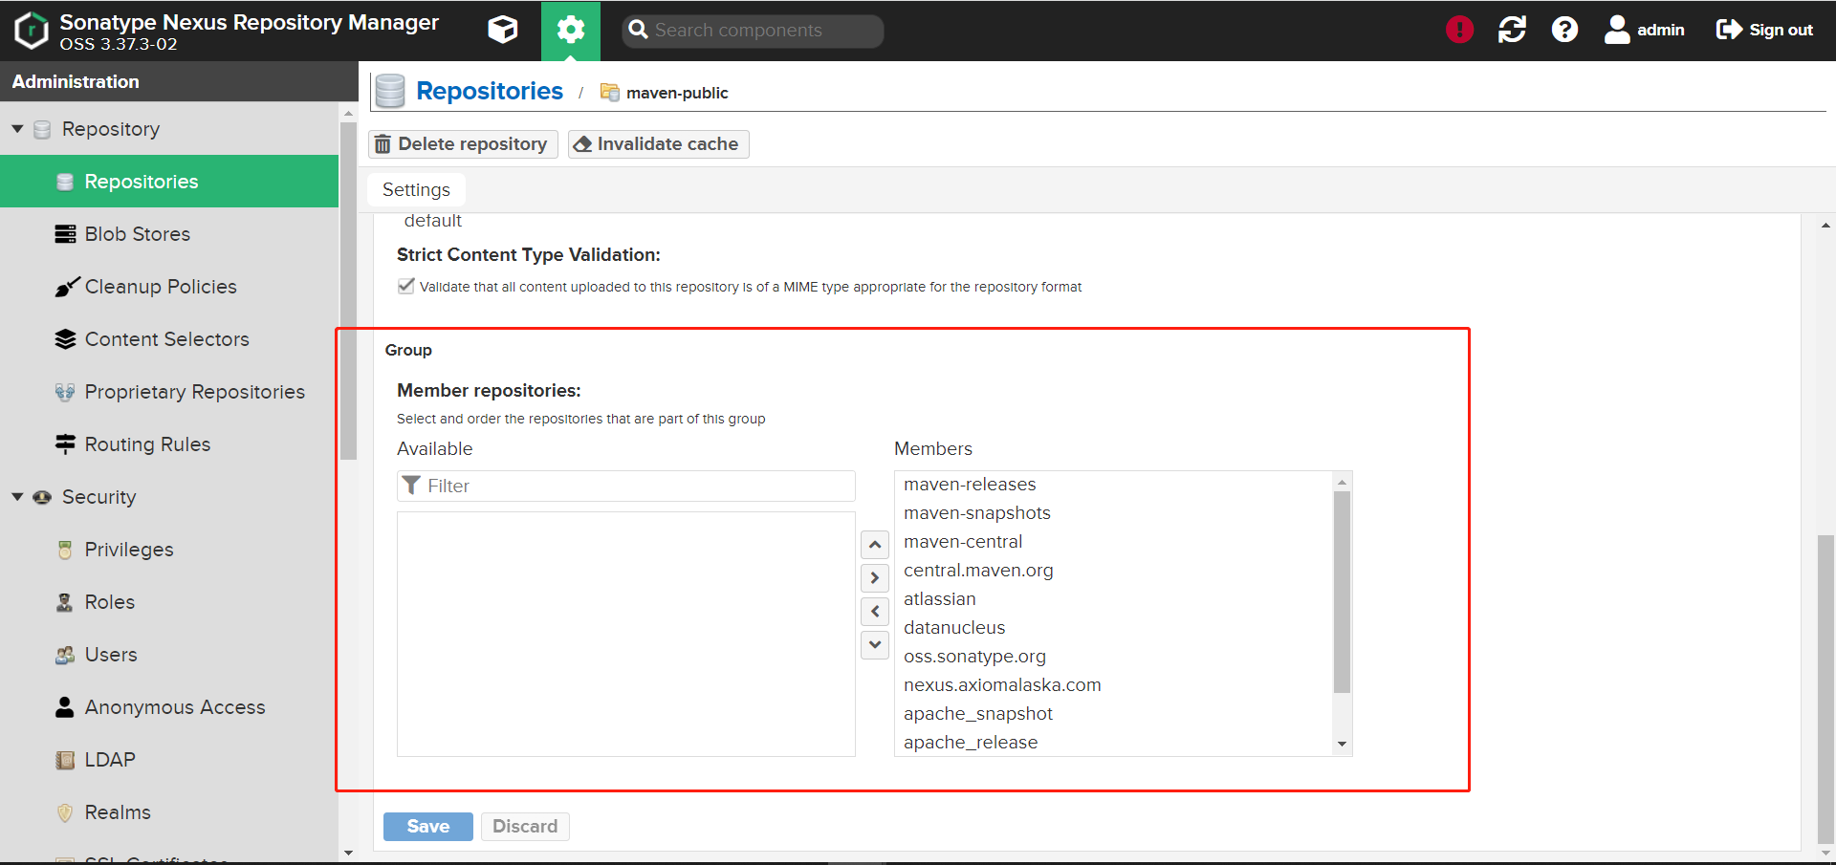1836x865 pixels.
Task: Click the Members list scroll-down arrow
Action: tap(1342, 744)
